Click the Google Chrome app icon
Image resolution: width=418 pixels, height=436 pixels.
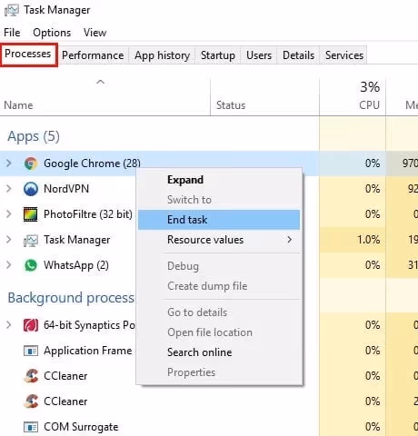tap(31, 163)
